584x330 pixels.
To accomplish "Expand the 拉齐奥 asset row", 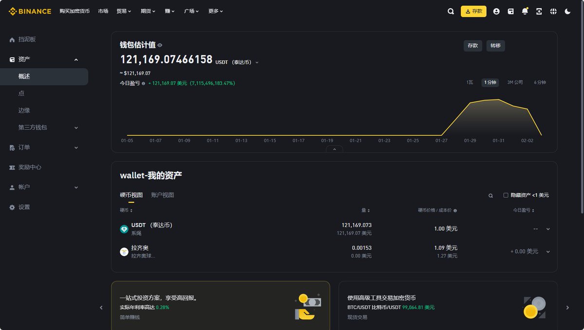I will point(548,252).
